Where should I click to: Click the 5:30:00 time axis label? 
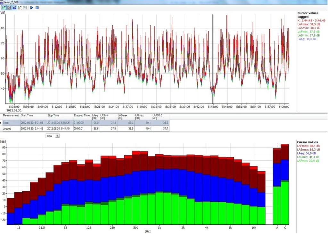142,107
